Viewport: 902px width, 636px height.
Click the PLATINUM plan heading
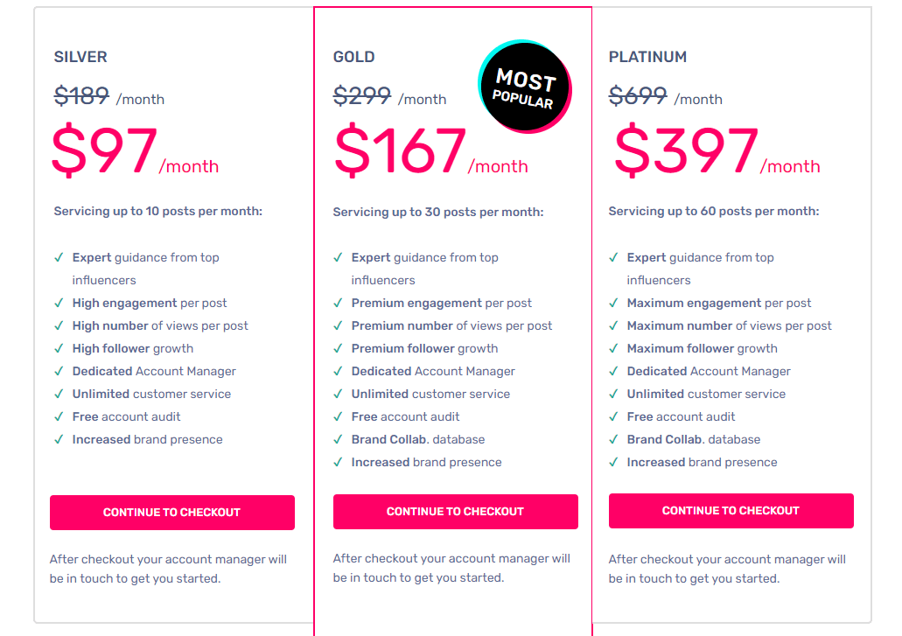point(647,57)
